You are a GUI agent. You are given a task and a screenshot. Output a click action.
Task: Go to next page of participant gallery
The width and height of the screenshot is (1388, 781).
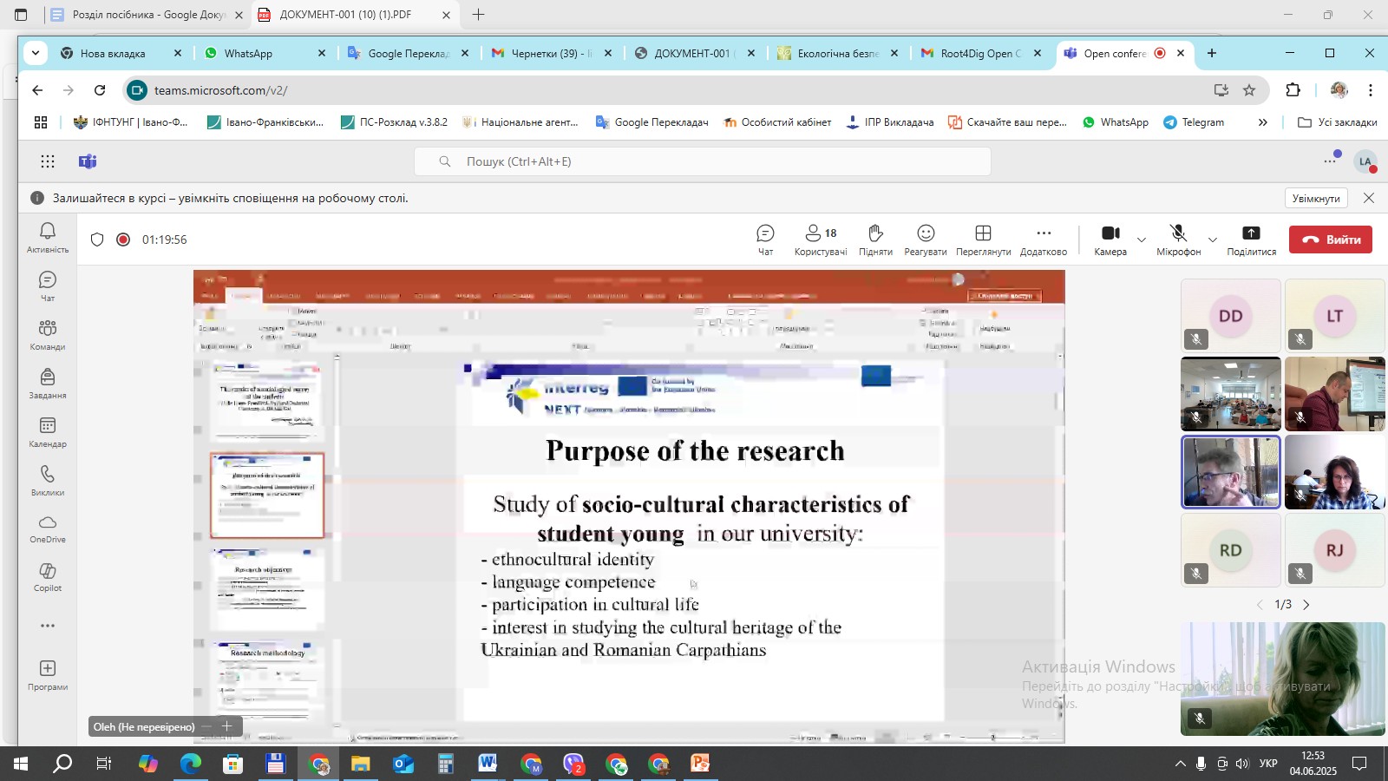tap(1306, 605)
